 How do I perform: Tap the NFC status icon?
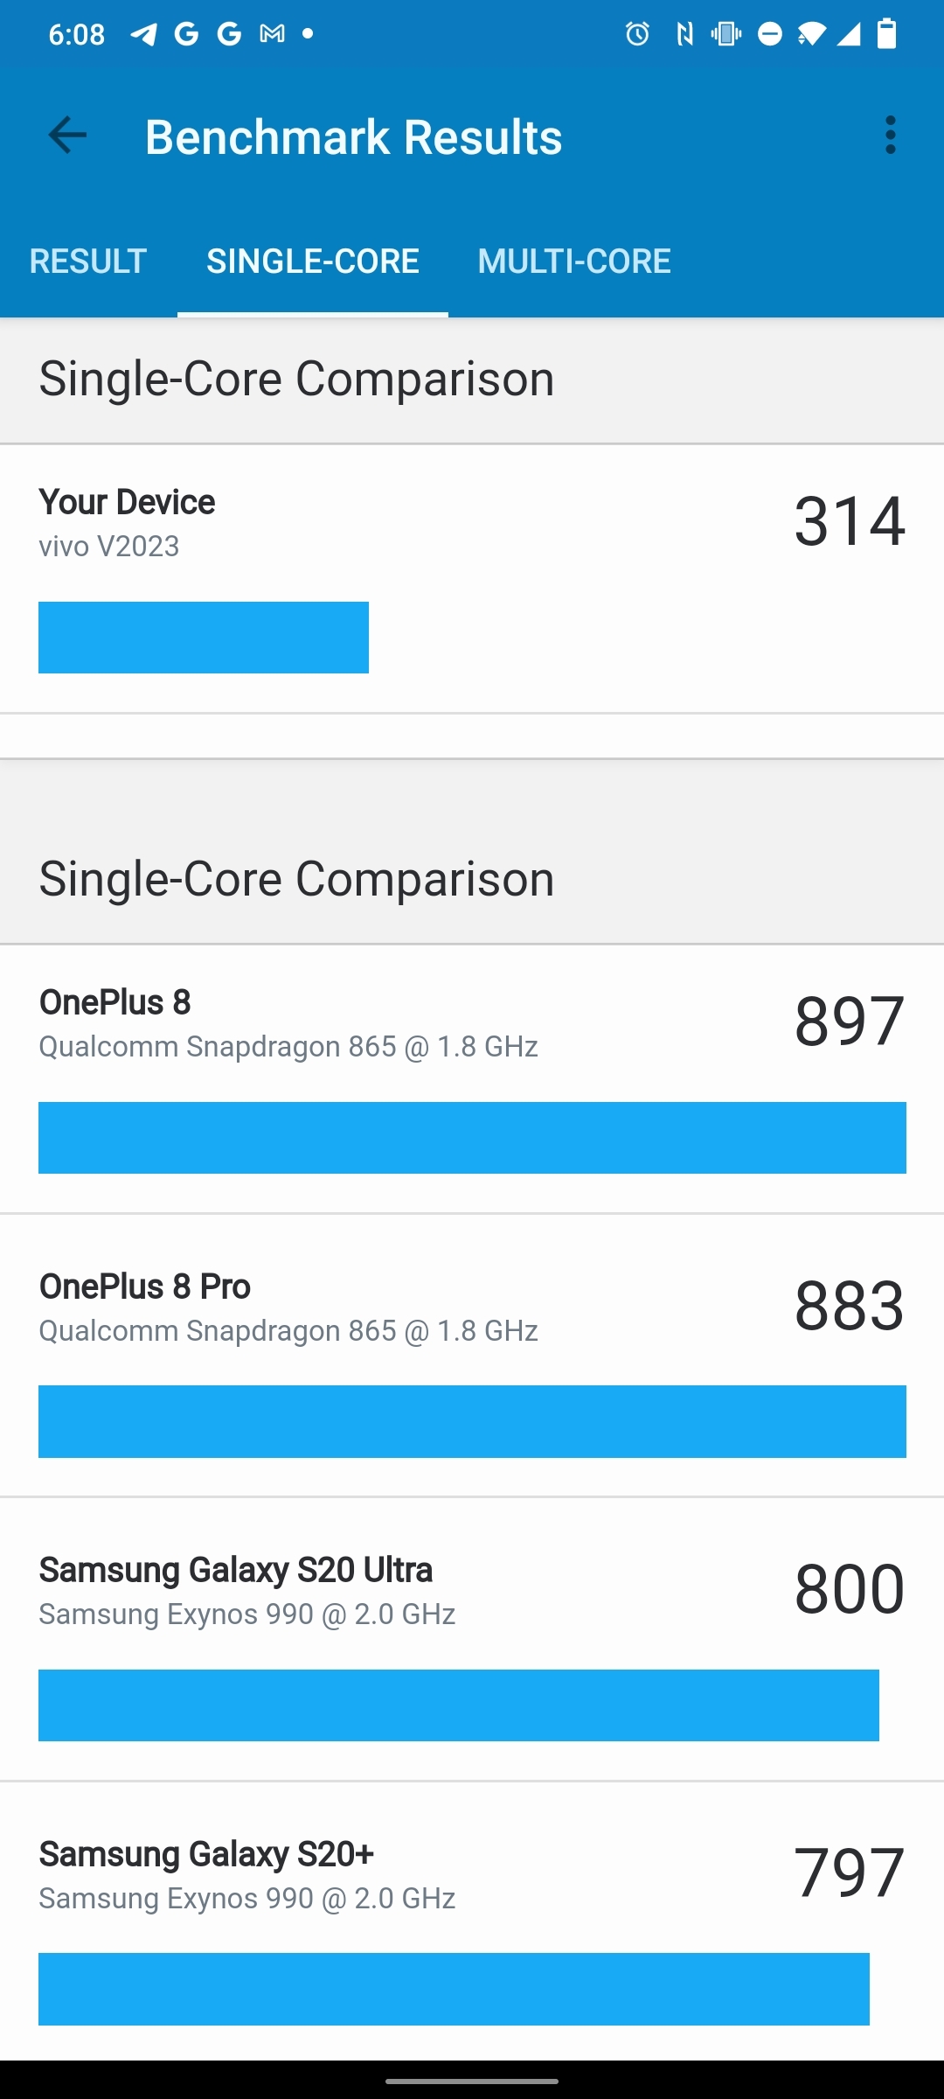click(684, 34)
